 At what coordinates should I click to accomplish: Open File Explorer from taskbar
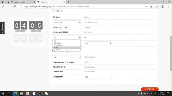pyautogui.click(x=21, y=94)
